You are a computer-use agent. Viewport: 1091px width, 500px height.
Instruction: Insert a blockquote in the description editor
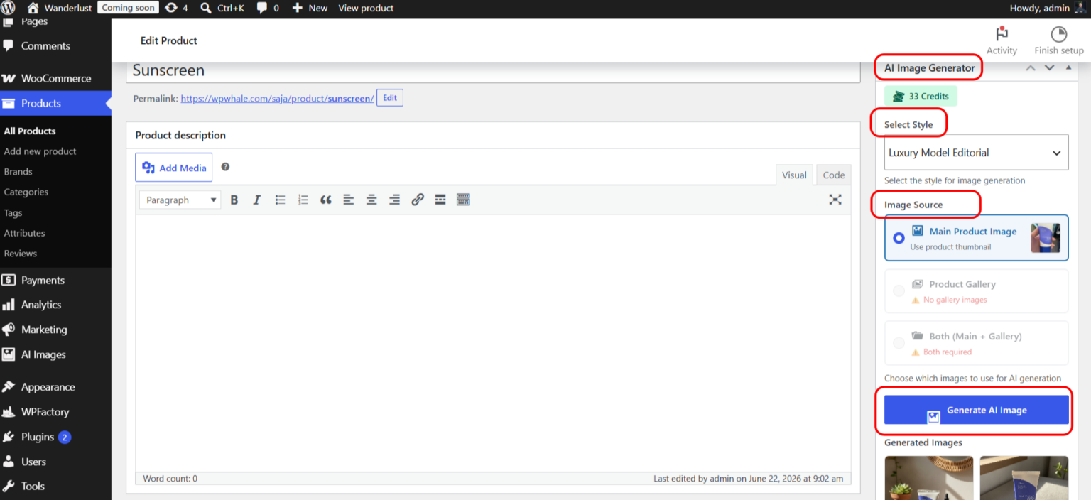click(x=326, y=200)
